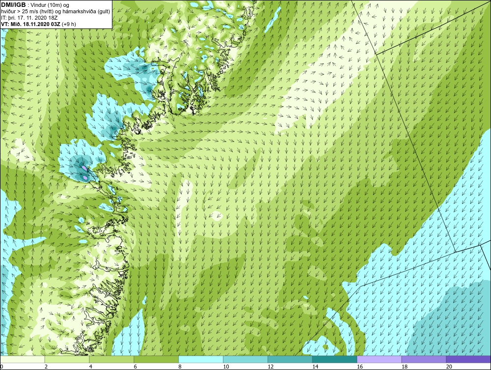Click the legend tick label '2'
Viewport: 491px width, 370px height.
pyautogui.click(x=46, y=367)
